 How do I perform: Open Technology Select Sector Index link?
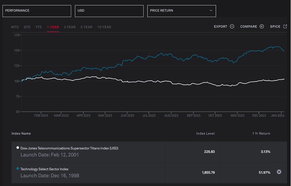44,169
